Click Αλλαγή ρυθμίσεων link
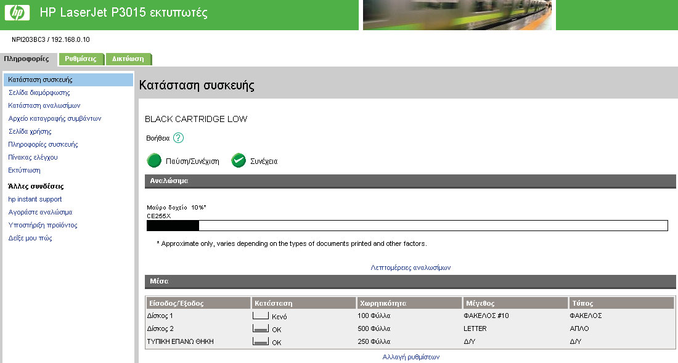 point(410,357)
